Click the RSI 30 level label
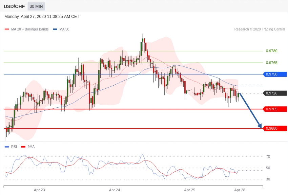The height and width of the screenshot is (195, 288). coord(268,179)
